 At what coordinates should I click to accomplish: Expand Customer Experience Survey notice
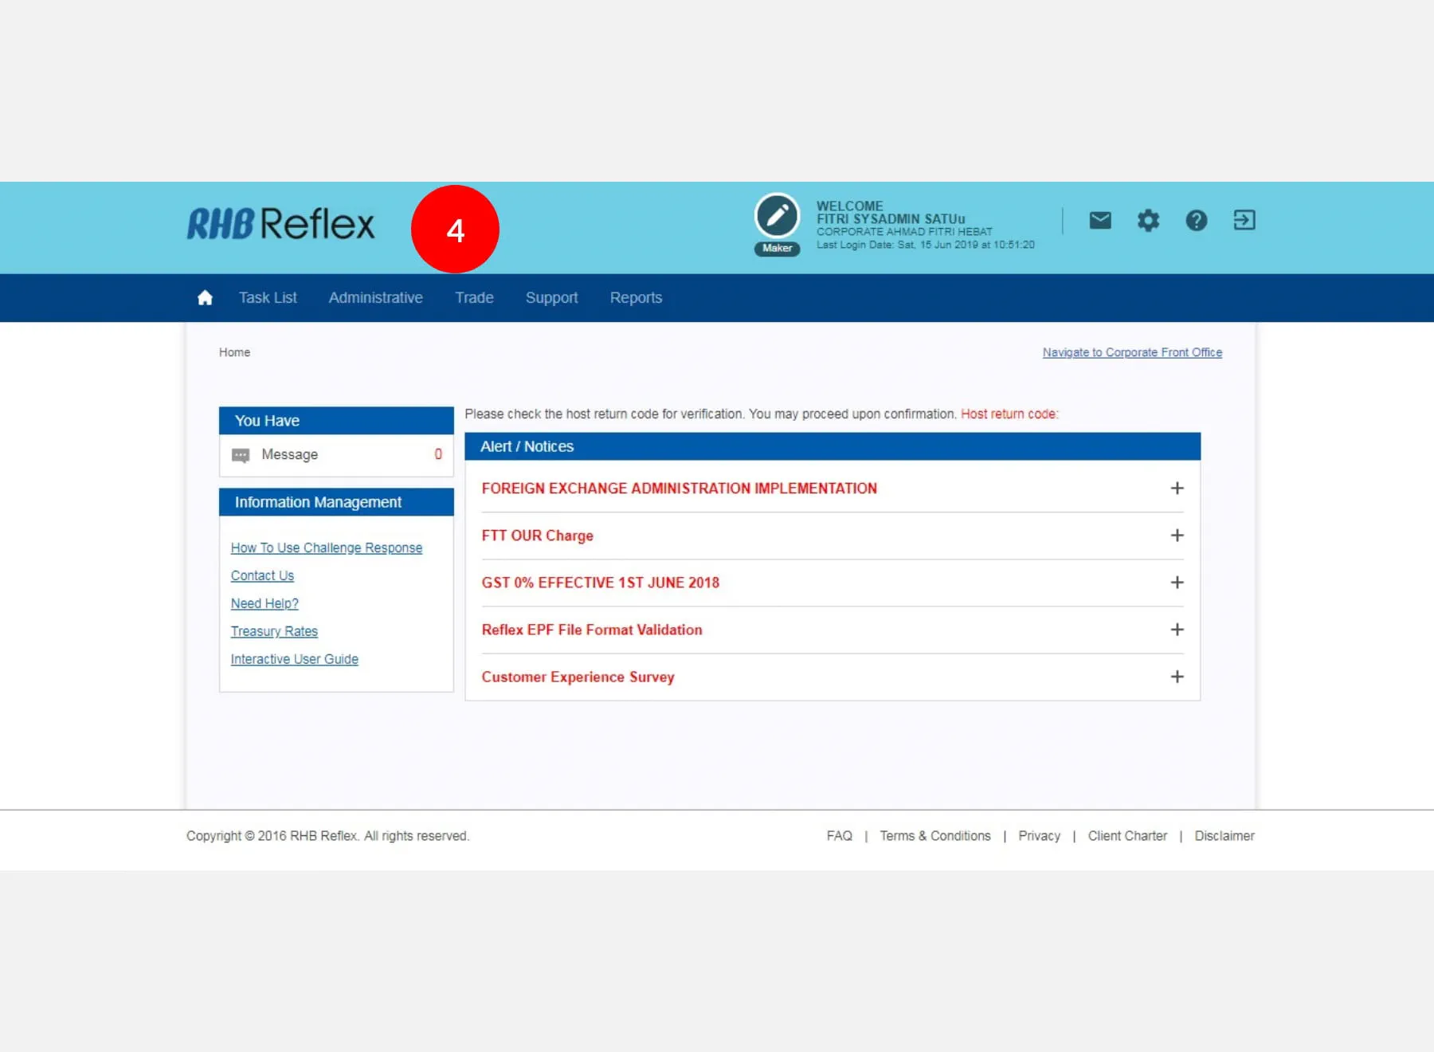point(1177,677)
